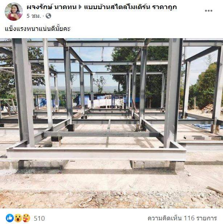Screen dimensions: 223x224
Task: Click the Wow reaction emoji icon
Action: point(18,218)
